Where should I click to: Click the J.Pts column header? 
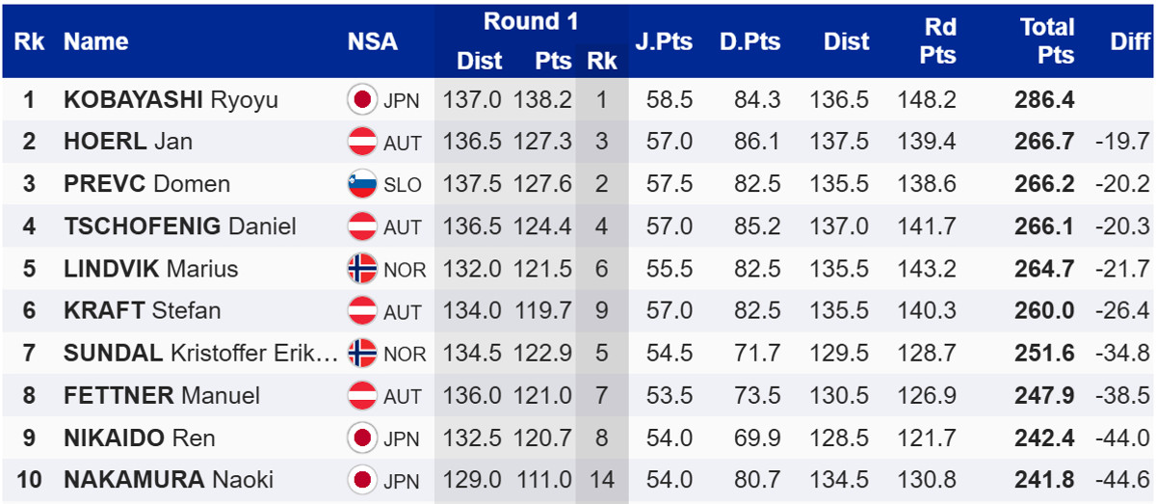point(663,41)
